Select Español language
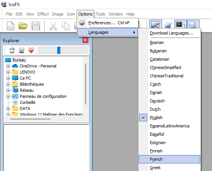 (170, 134)
